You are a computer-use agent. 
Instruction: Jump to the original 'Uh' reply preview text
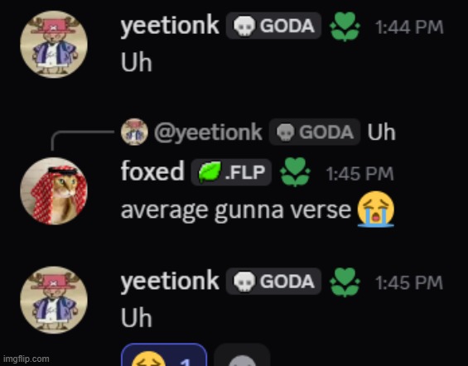[382, 132]
